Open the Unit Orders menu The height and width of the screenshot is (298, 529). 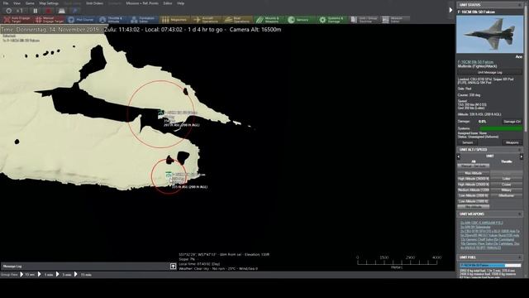click(95, 3)
